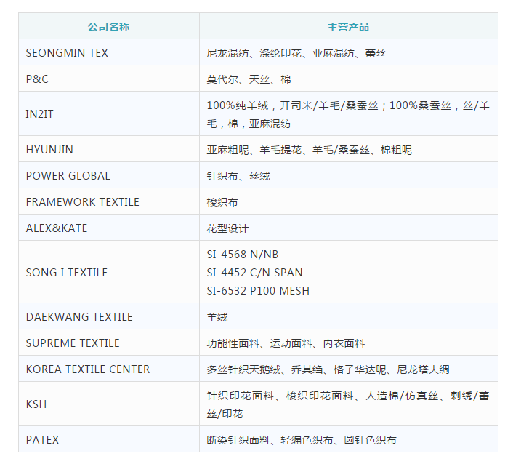Click the 断染针织面料 products cell
521x464 pixels.
click(348, 439)
